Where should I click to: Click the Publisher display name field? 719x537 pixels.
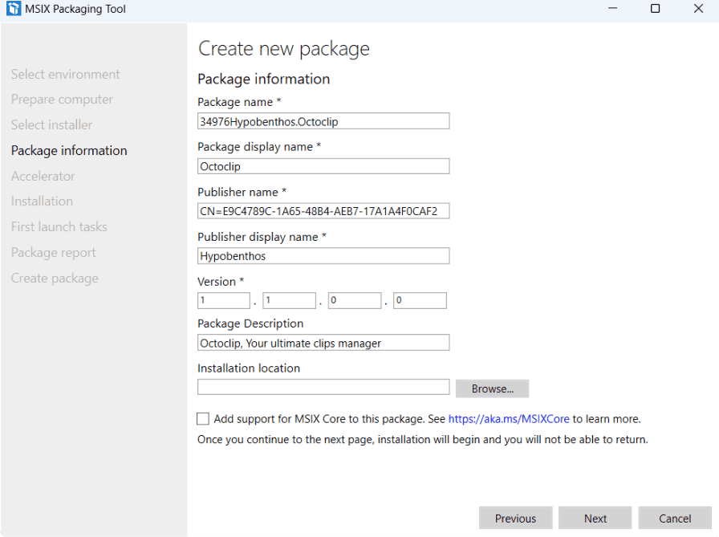(x=323, y=256)
